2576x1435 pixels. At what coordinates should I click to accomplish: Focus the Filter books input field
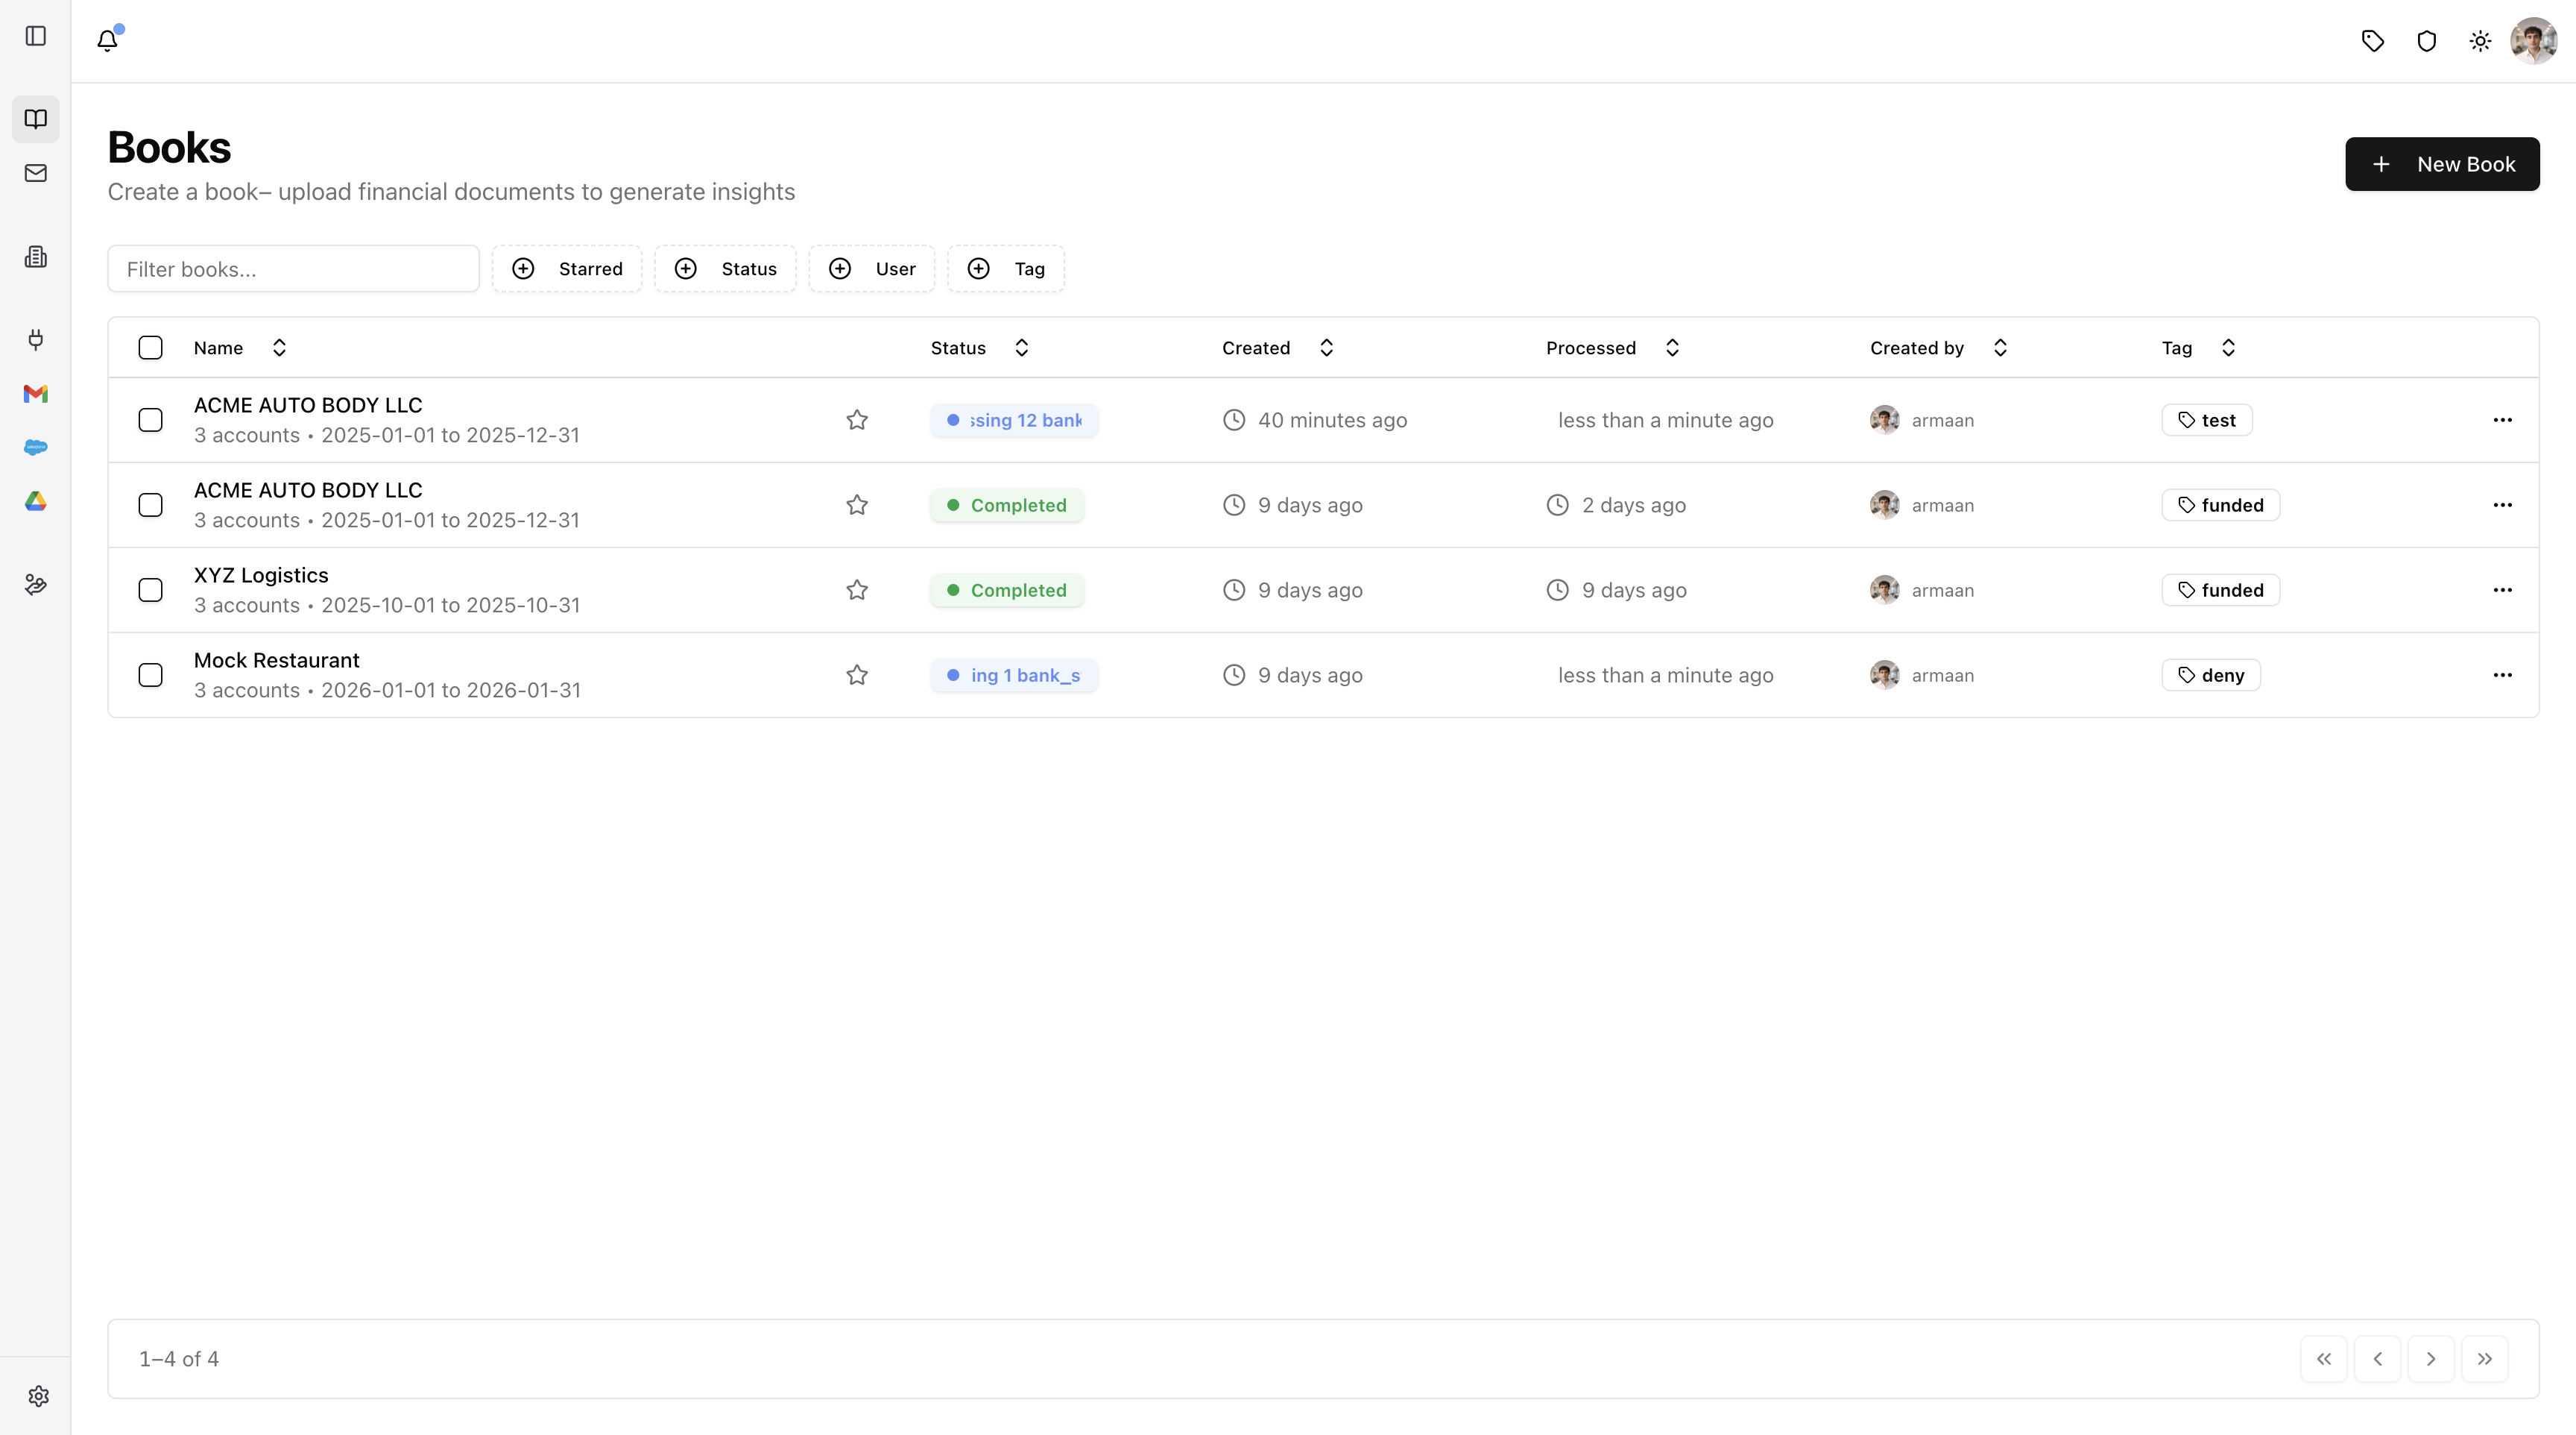tap(293, 269)
